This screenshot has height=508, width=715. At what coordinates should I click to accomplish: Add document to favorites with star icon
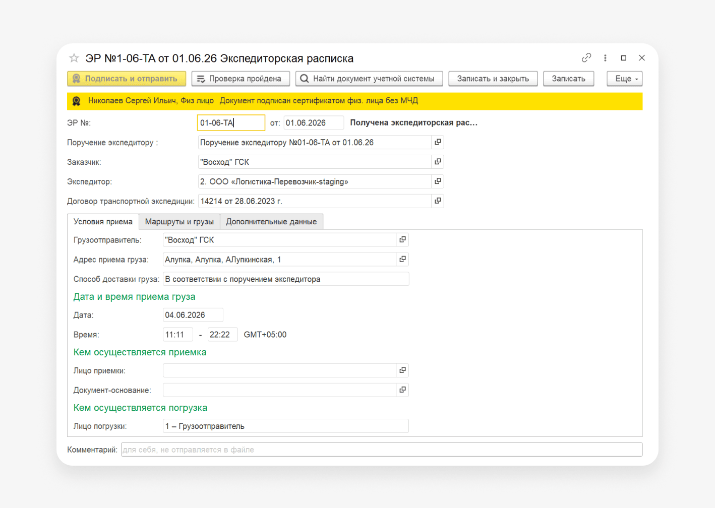click(x=74, y=58)
